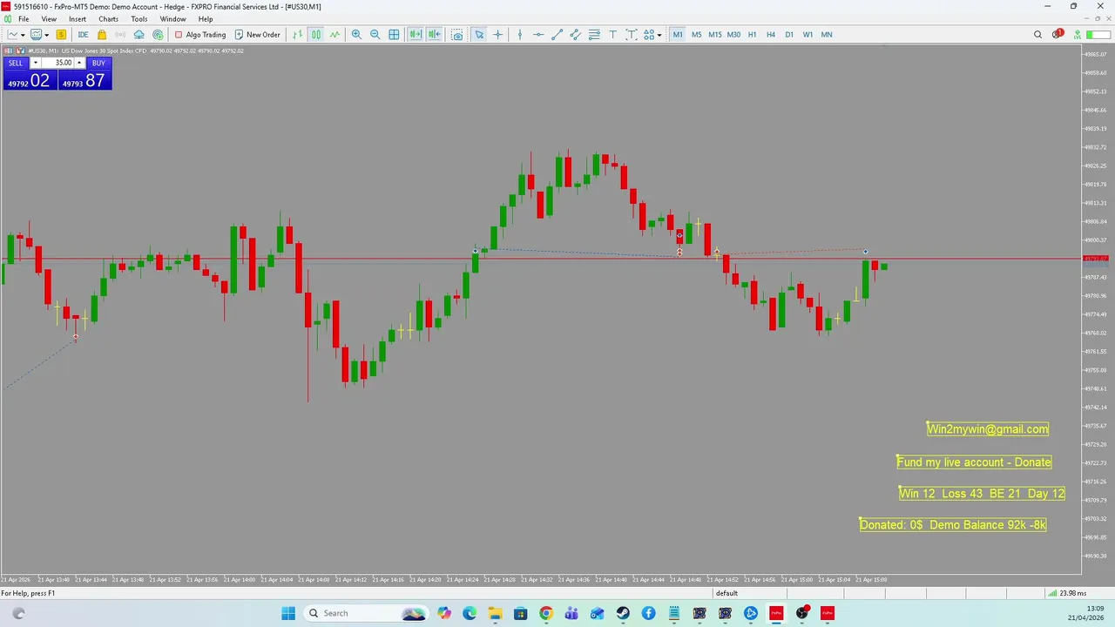Open the chart type line icon

click(12, 35)
